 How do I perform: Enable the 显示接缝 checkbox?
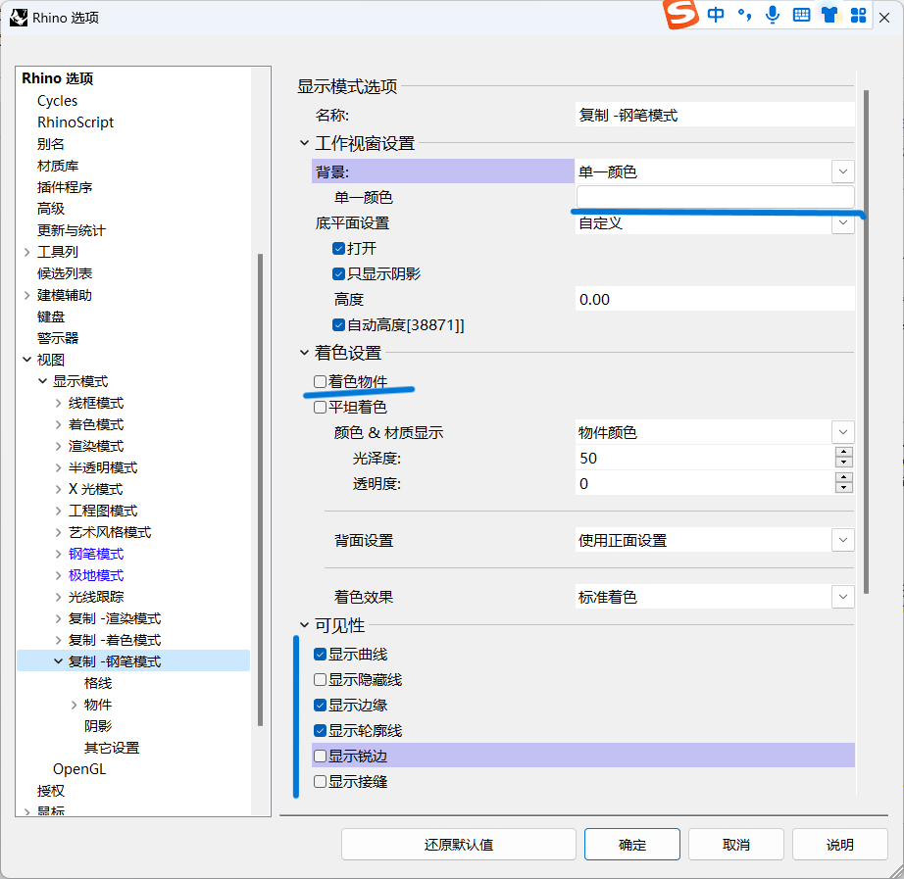(x=320, y=782)
